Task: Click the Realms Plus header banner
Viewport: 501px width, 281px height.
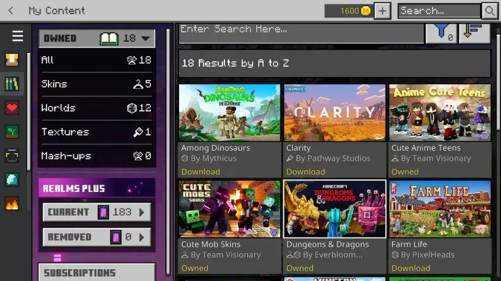Action: [97, 188]
